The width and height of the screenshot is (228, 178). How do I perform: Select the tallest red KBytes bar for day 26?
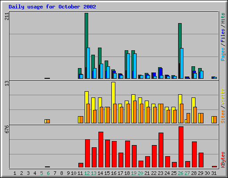tap(181, 147)
